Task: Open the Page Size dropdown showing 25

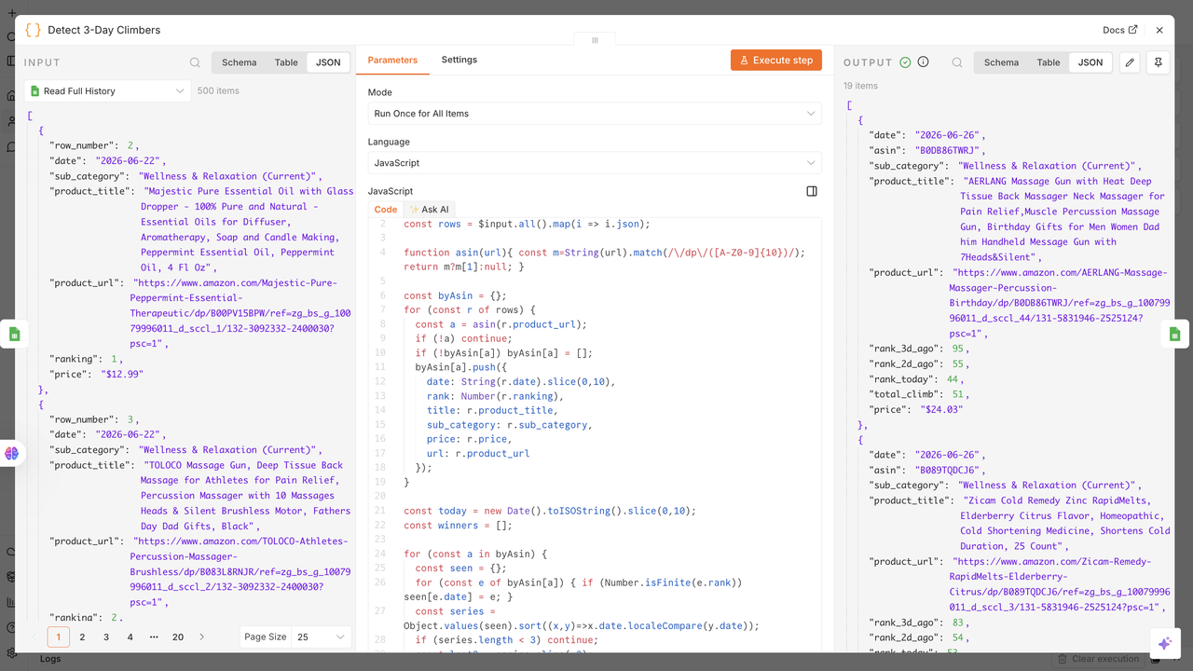Action: pos(321,637)
